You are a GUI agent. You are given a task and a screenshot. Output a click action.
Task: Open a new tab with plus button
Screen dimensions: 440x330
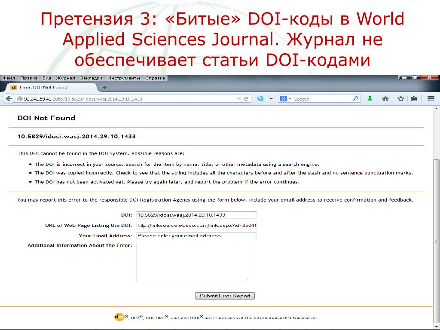pyautogui.click(x=104, y=87)
